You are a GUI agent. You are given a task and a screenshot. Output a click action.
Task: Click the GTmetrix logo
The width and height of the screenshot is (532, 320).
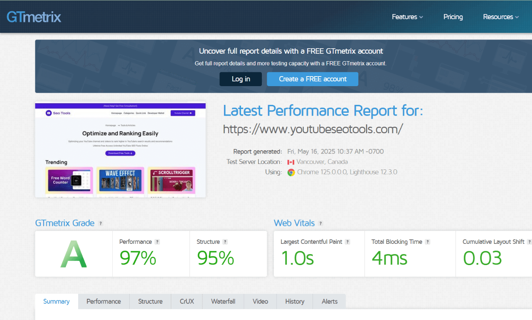[34, 17]
